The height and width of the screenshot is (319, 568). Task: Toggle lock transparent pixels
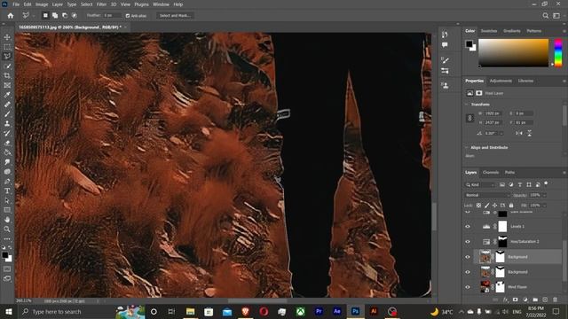tap(478, 206)
